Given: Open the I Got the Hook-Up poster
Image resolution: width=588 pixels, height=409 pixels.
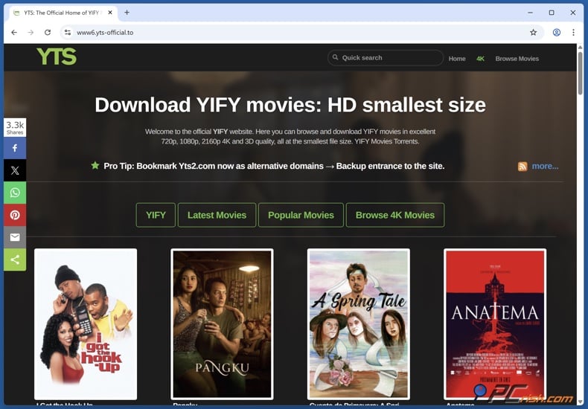Looking at the screenshot, I should tap(86, 324).
